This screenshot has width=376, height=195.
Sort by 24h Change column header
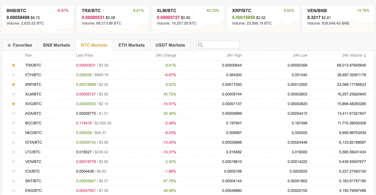pyautogui.click(x=166, y=55)
